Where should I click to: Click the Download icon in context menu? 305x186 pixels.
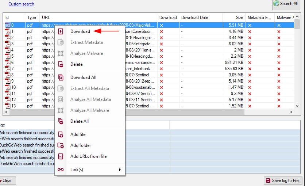point(61,31)
